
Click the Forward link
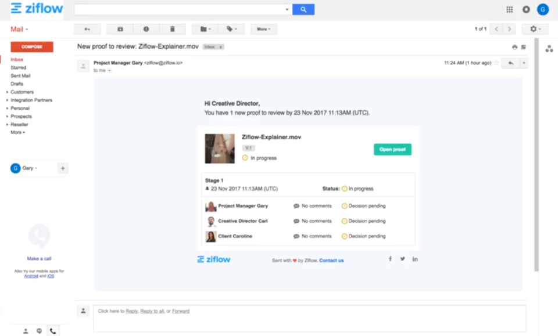[181, 311]
